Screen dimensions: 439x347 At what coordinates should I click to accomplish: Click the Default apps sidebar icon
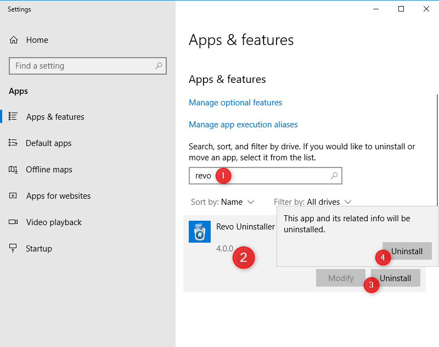(x=13, y=143)
